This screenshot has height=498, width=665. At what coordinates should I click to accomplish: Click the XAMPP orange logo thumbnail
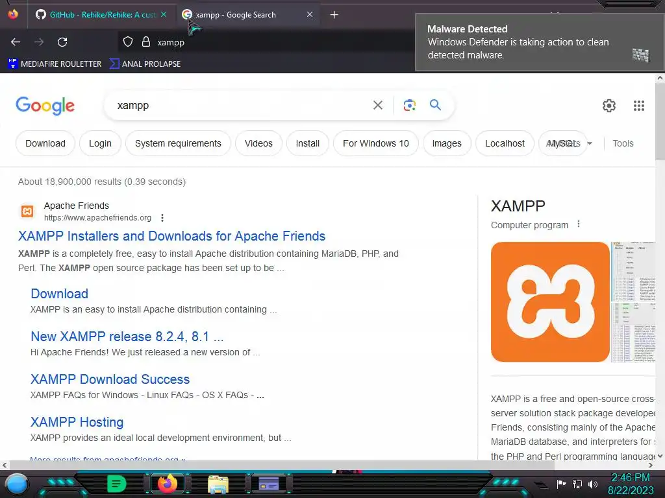pyautogui.click(x=550, y=302)
